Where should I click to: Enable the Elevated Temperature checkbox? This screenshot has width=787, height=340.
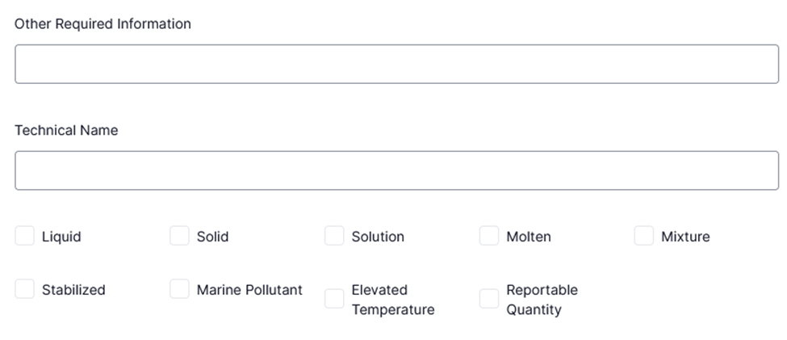pyautogui.click(x=334, y=299)
